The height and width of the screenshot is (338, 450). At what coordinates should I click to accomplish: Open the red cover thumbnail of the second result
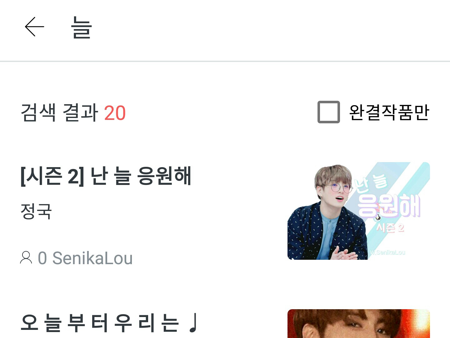pyautogui.click(x=359, y=324)
